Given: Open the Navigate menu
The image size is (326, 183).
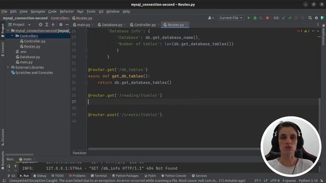Looking at the screenshot, I should point(38,11).
